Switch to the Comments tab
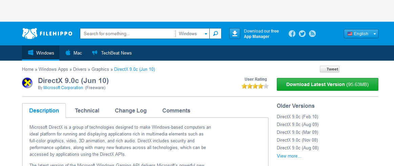This screenshot has width=394, height=166. tap(176, 110)
